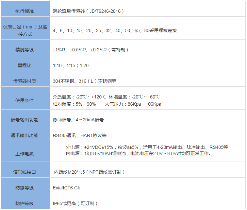Click the 信号输出功能 label cell
This screenshot has height=210, width=247.
tap(25, 120)
